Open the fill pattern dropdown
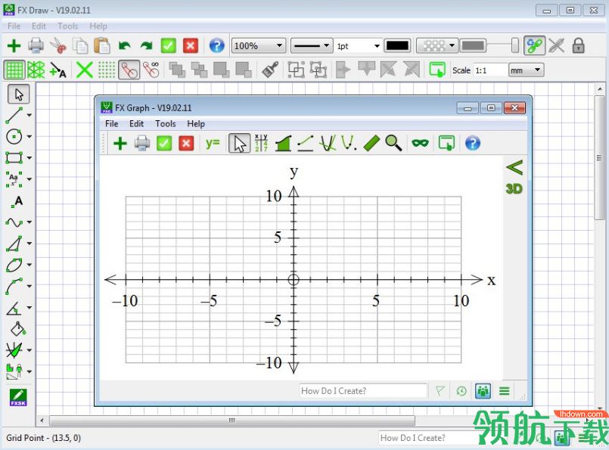The width and height of the screenshot is (609, 450). pyautogui.click(x=437, y=46)
